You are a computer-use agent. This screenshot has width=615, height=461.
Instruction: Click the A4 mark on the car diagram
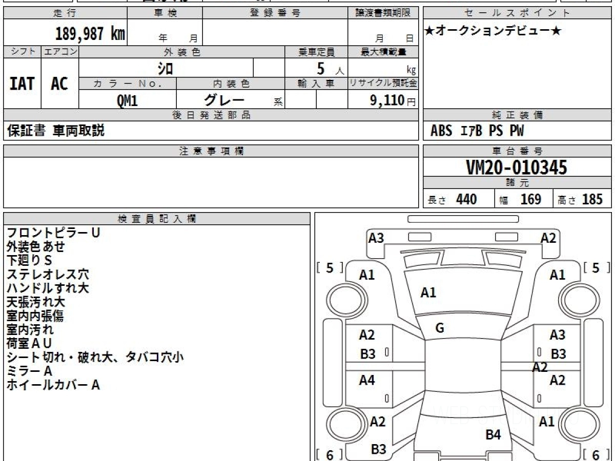(367, 380)
